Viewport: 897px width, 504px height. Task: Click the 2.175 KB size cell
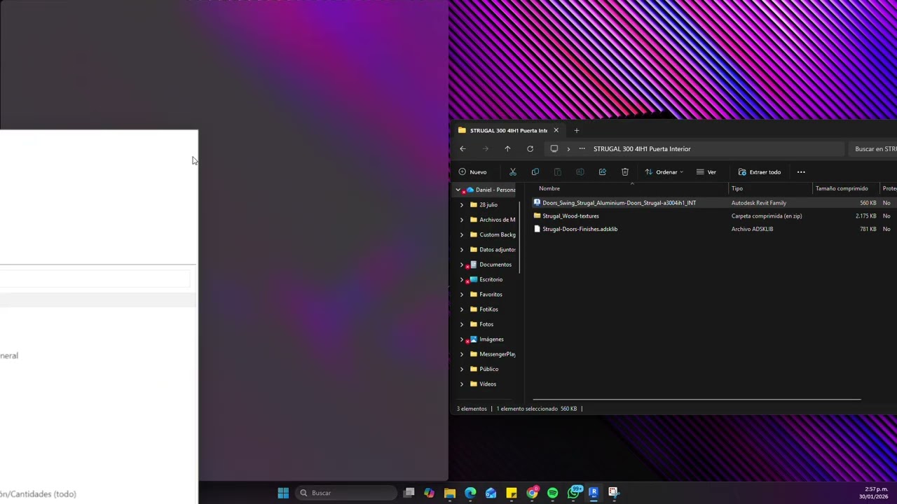coord(865,216)
